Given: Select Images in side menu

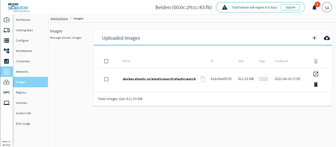Looking at the screenshot, I should point(30,82).
